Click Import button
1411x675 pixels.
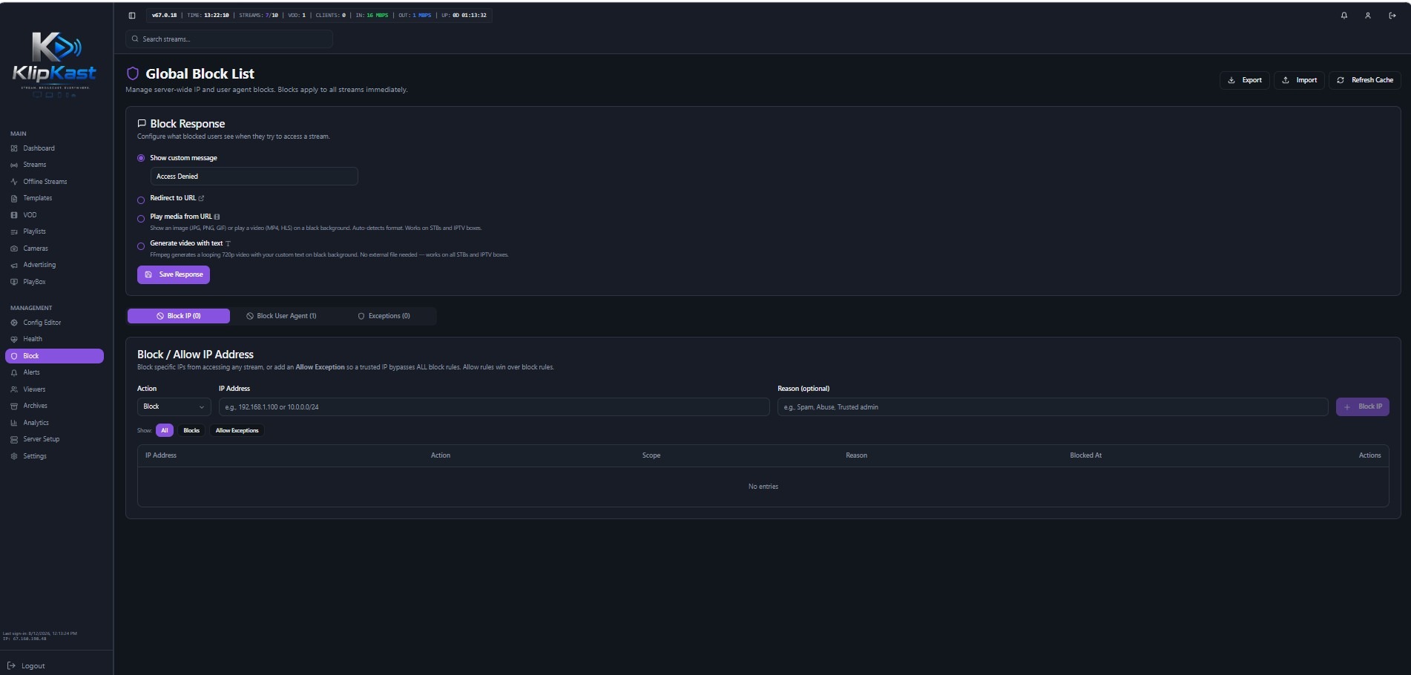1300,80
